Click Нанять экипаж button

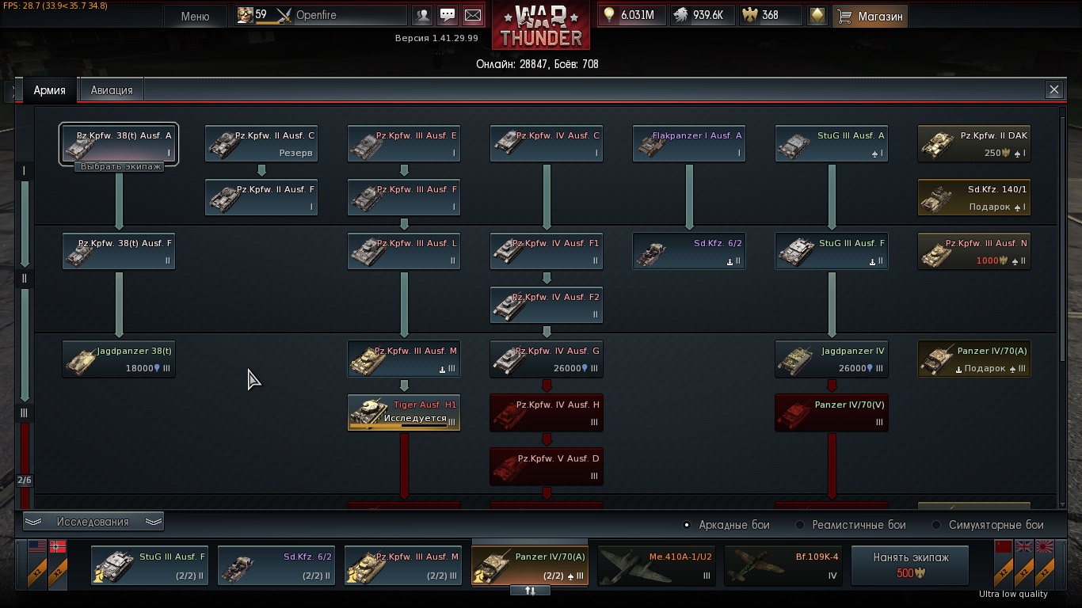point(911,565)
